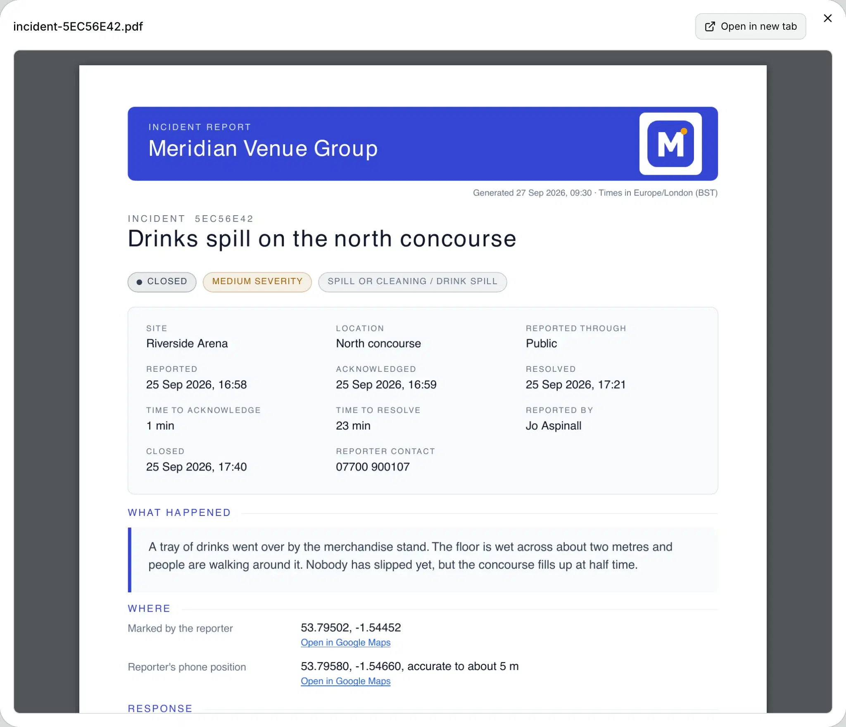Click time to acknowledge '1 min'
846x727 pixels.
point(160,425)
